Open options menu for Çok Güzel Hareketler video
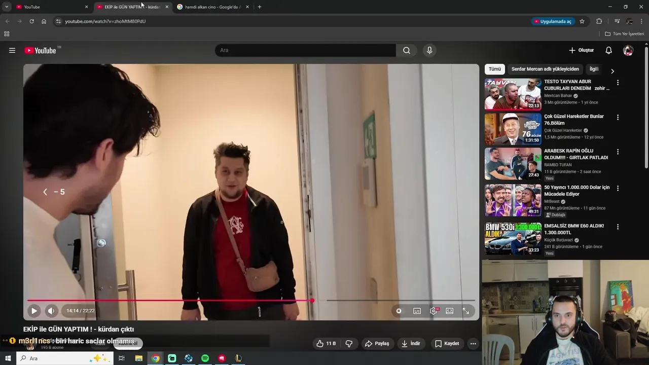 pyautogui.click(x=618, y=117)
